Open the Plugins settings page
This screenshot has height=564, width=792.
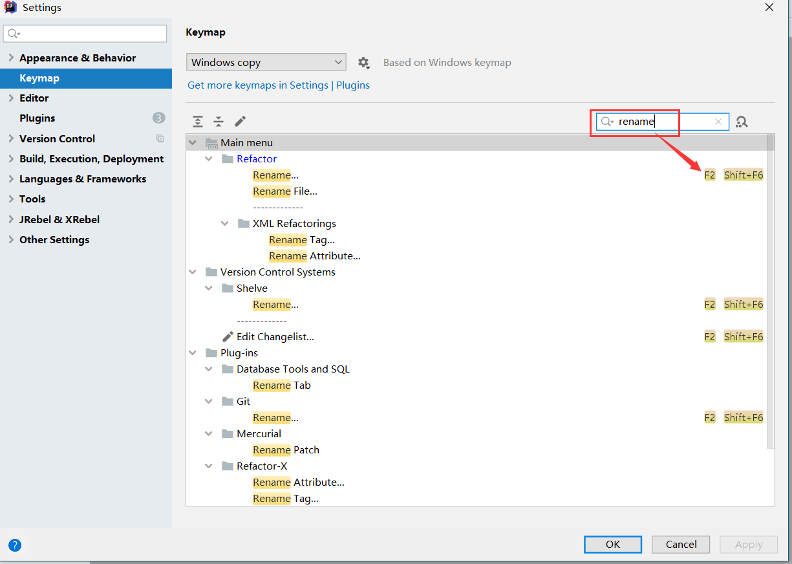[x=37, y=118]
